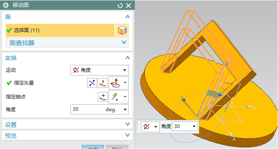Click the inferred point lightning icon
Image resolution: width=278 pixels, height=149 pixels.
tap(115, 97)
